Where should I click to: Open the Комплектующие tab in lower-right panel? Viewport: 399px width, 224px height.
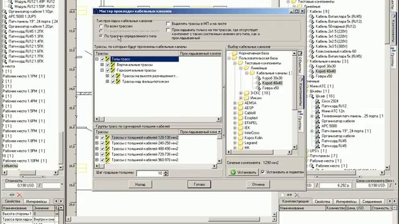click(x=296, y=202)
